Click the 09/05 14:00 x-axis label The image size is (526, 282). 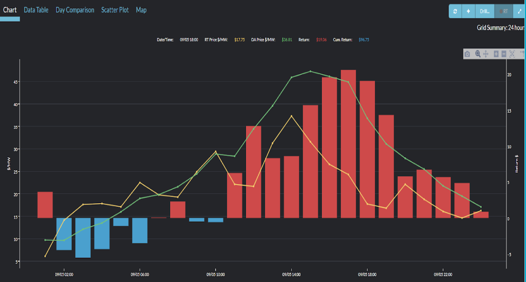click(292, 275)
